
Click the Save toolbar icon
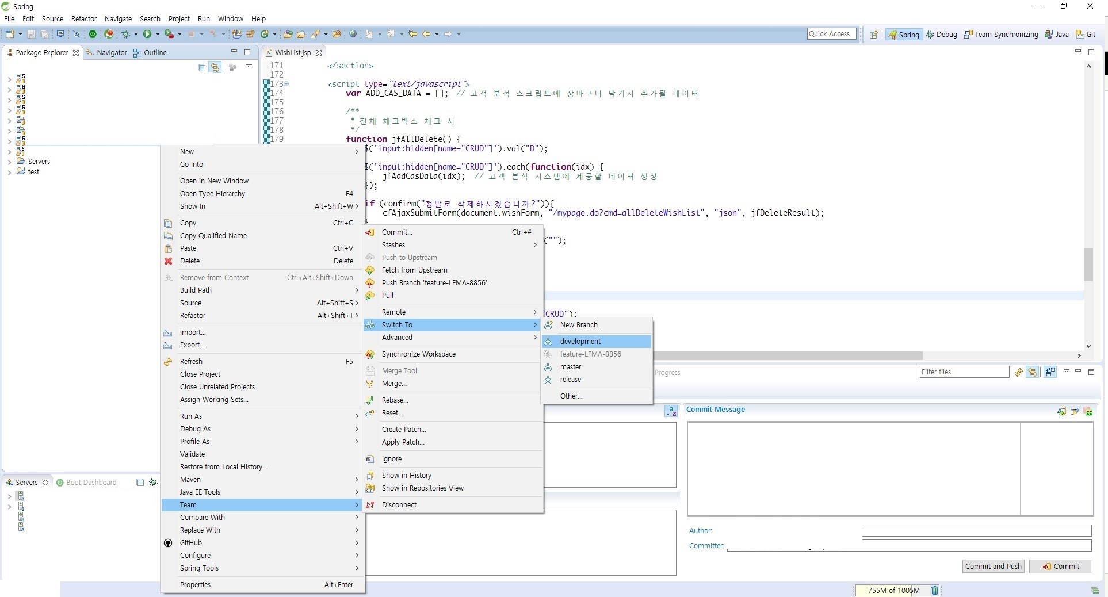[x=31, y=34]
